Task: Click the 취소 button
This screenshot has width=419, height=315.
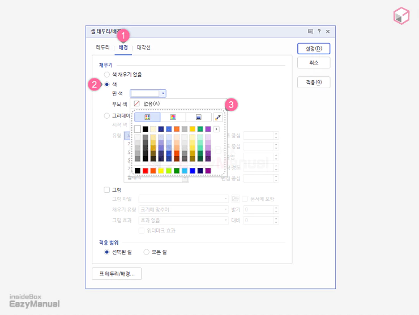Action: click(x=314, y=63)
